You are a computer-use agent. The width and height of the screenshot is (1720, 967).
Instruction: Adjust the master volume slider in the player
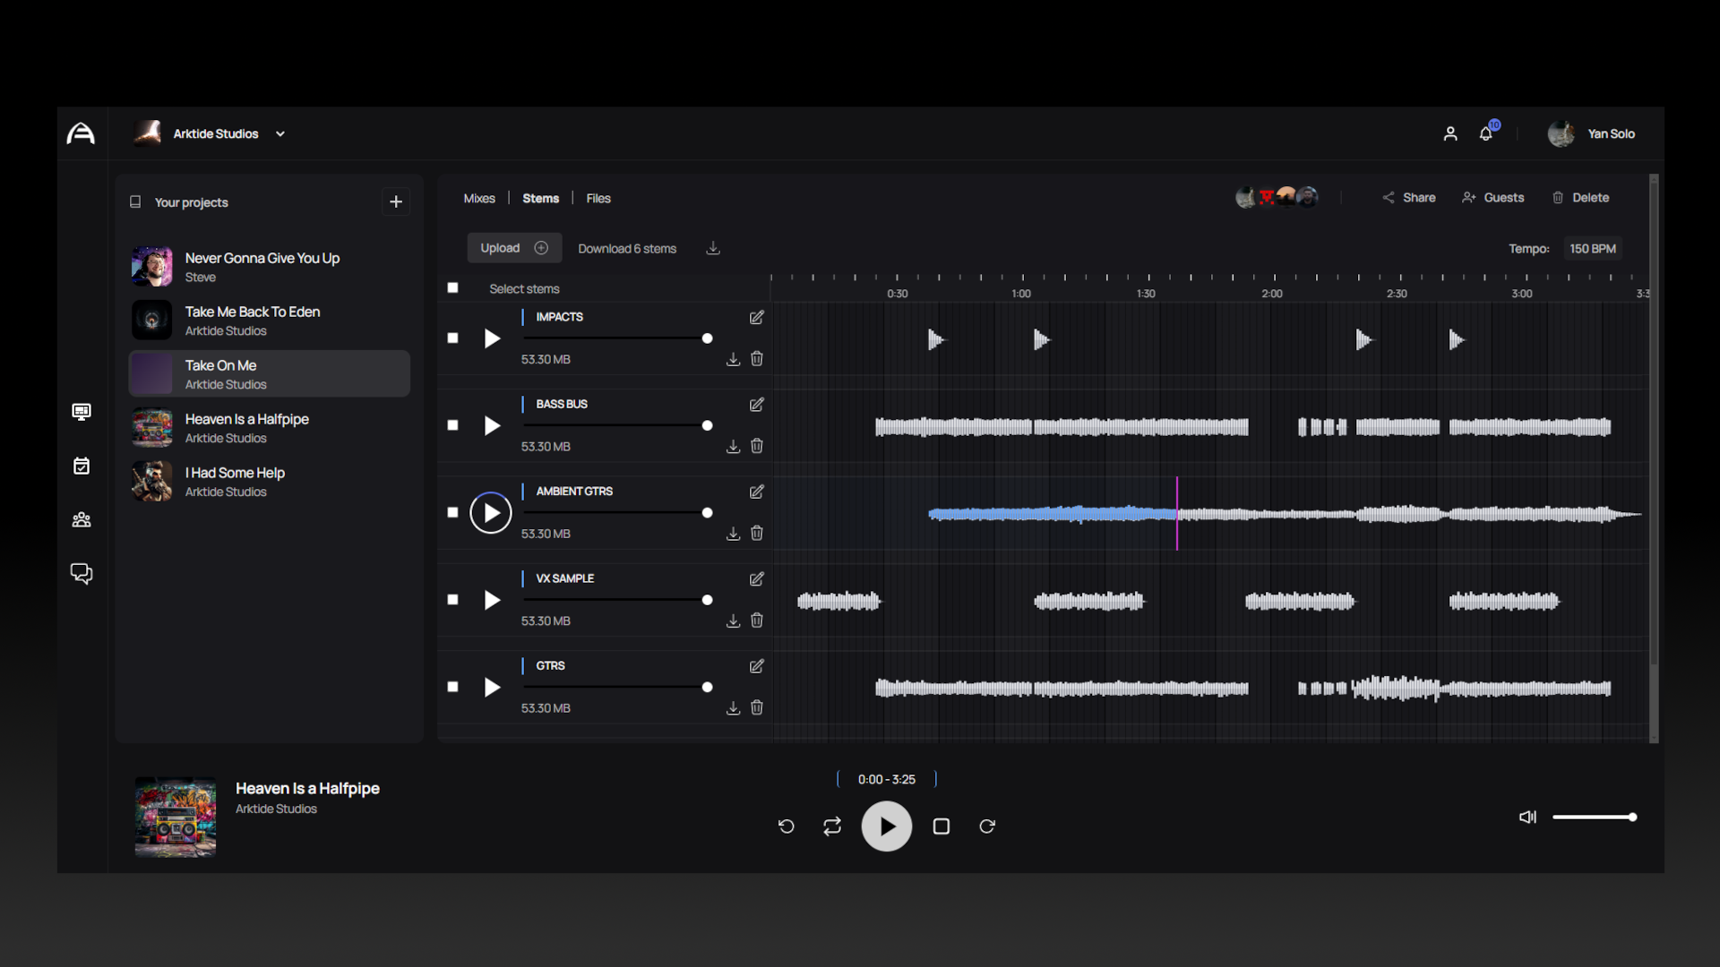1595,817
